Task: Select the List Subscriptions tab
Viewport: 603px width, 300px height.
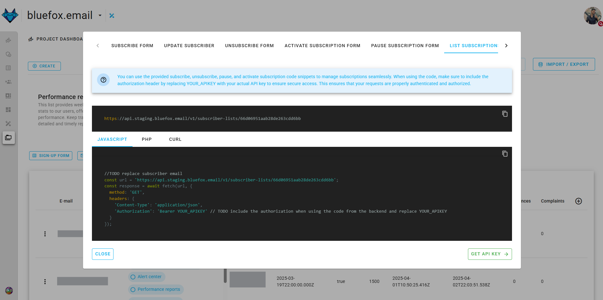Action: click(x=471, y=46)
